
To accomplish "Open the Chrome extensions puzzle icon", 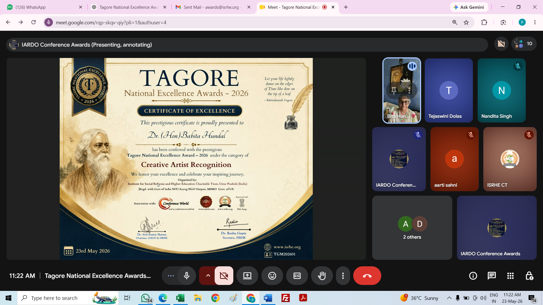I will pos(484,22).
